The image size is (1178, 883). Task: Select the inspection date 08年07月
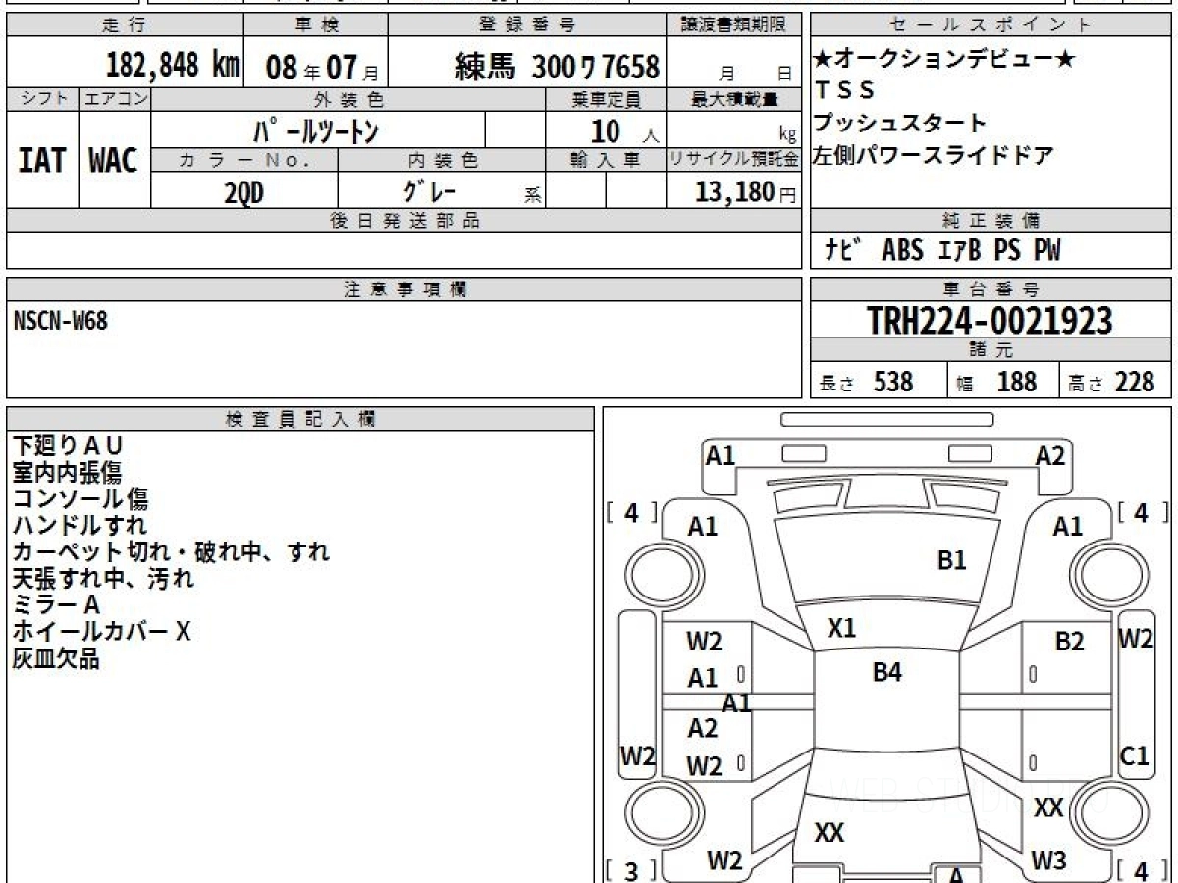pyautogui.click(x=322, y=68)
